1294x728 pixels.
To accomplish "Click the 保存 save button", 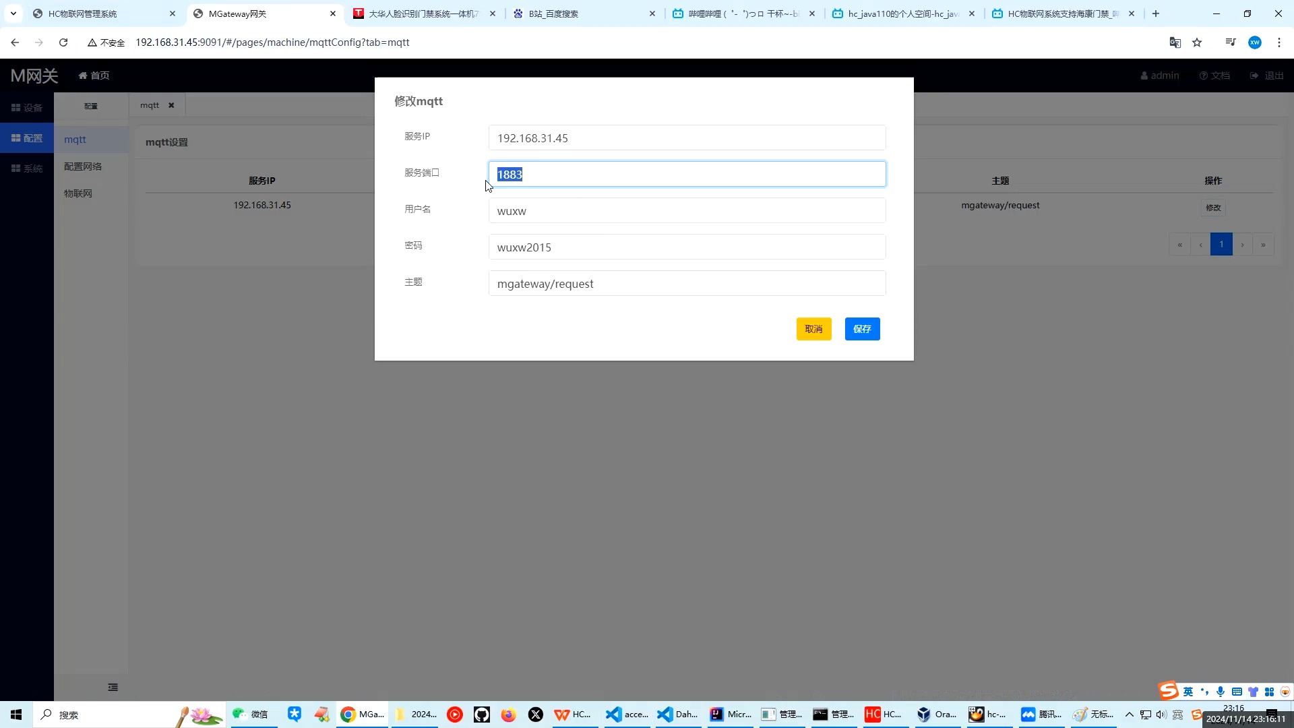I will 863,329.
